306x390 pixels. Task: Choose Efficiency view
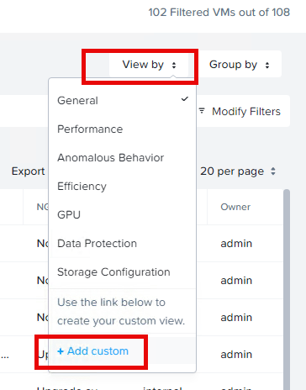pos(123,186)
